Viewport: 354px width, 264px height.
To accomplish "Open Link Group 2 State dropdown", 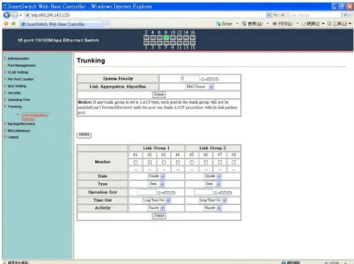I will point(213,176).
